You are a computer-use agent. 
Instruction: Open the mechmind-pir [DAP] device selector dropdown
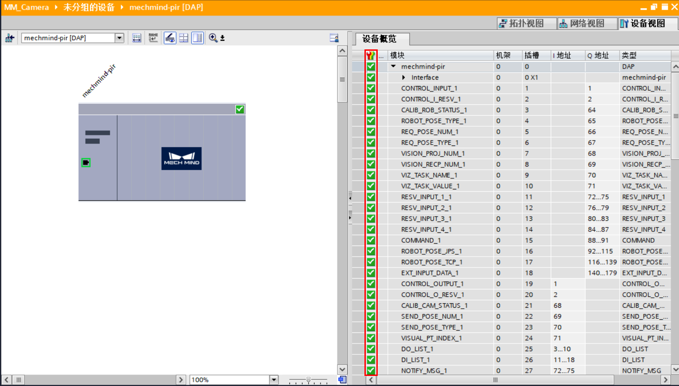coord(120,38)
